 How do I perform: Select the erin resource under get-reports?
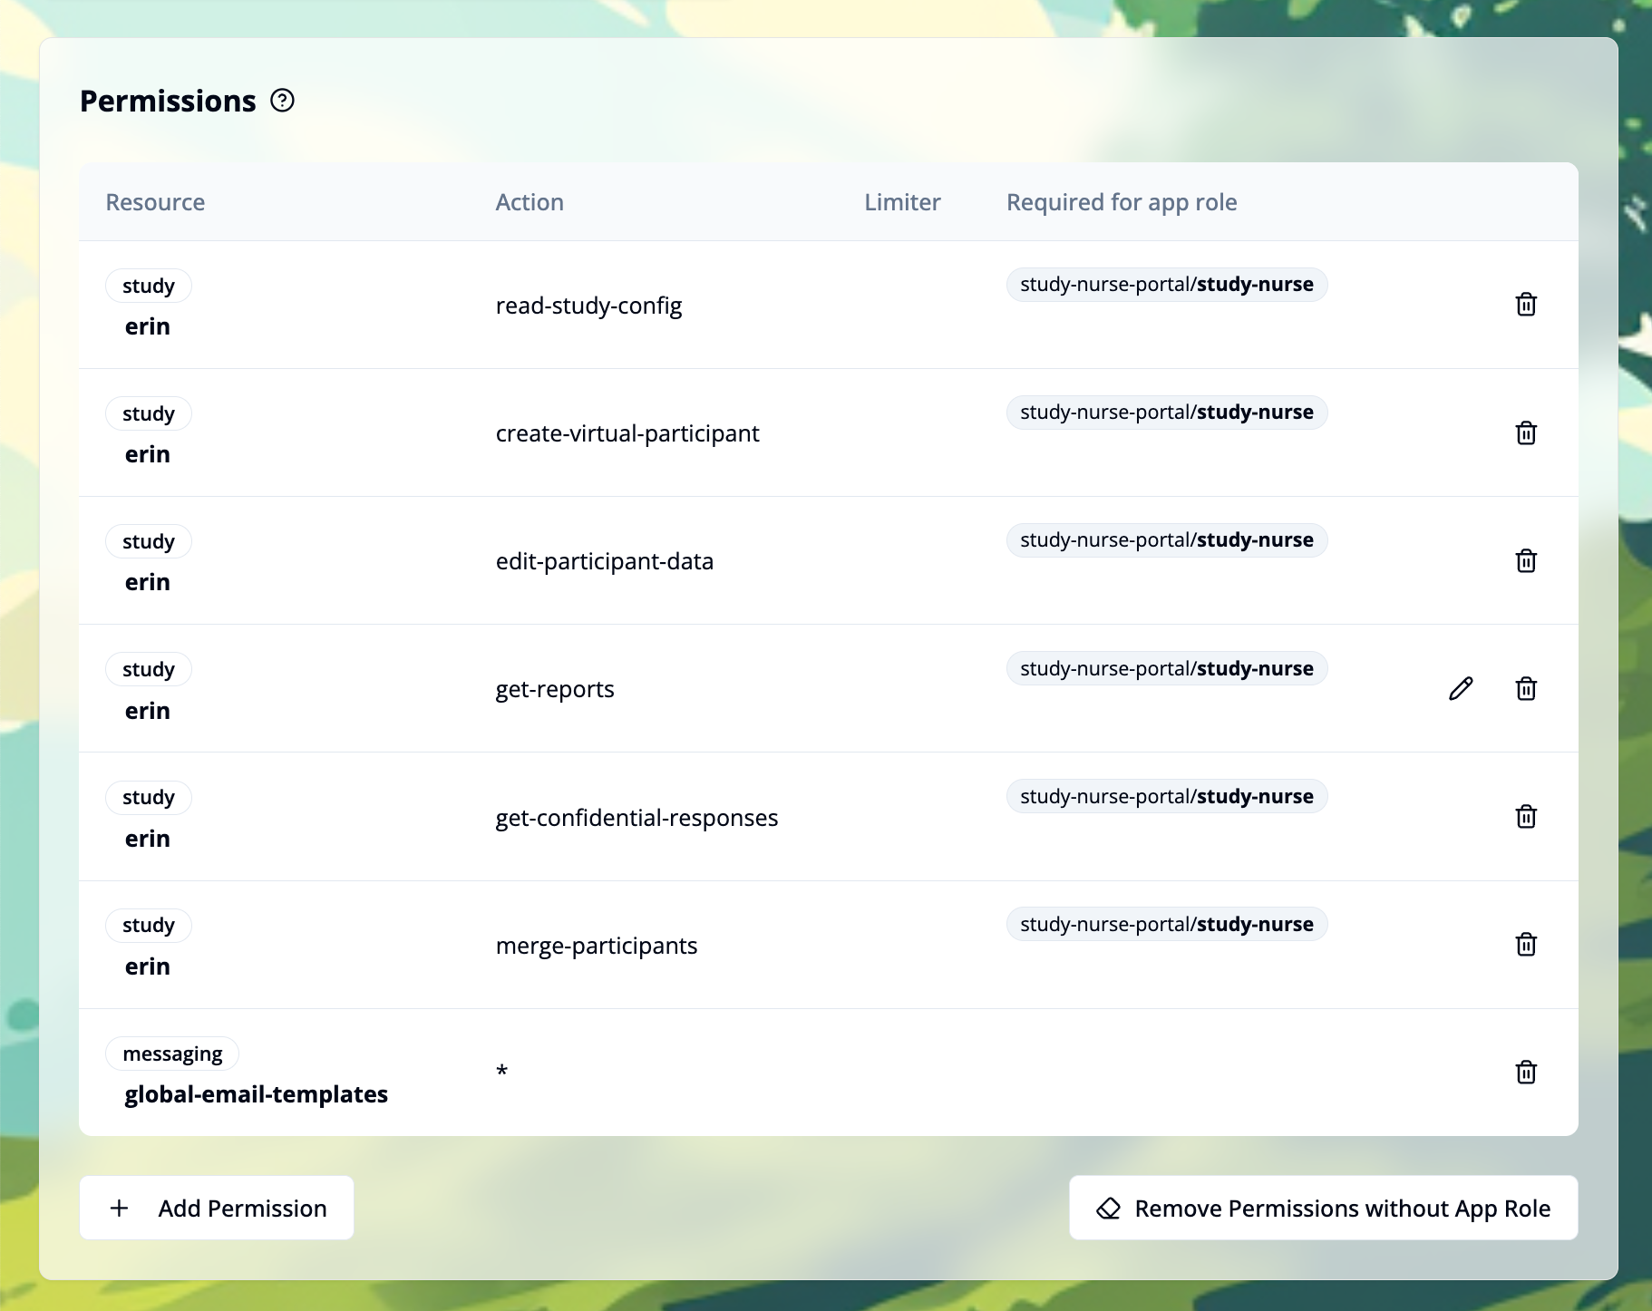tap(146, 710)
